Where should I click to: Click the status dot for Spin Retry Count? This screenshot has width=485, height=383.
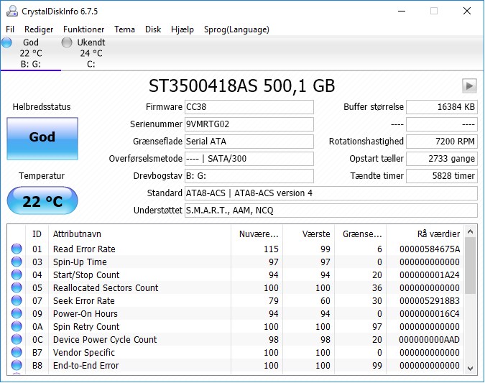[x=17, y=326]
